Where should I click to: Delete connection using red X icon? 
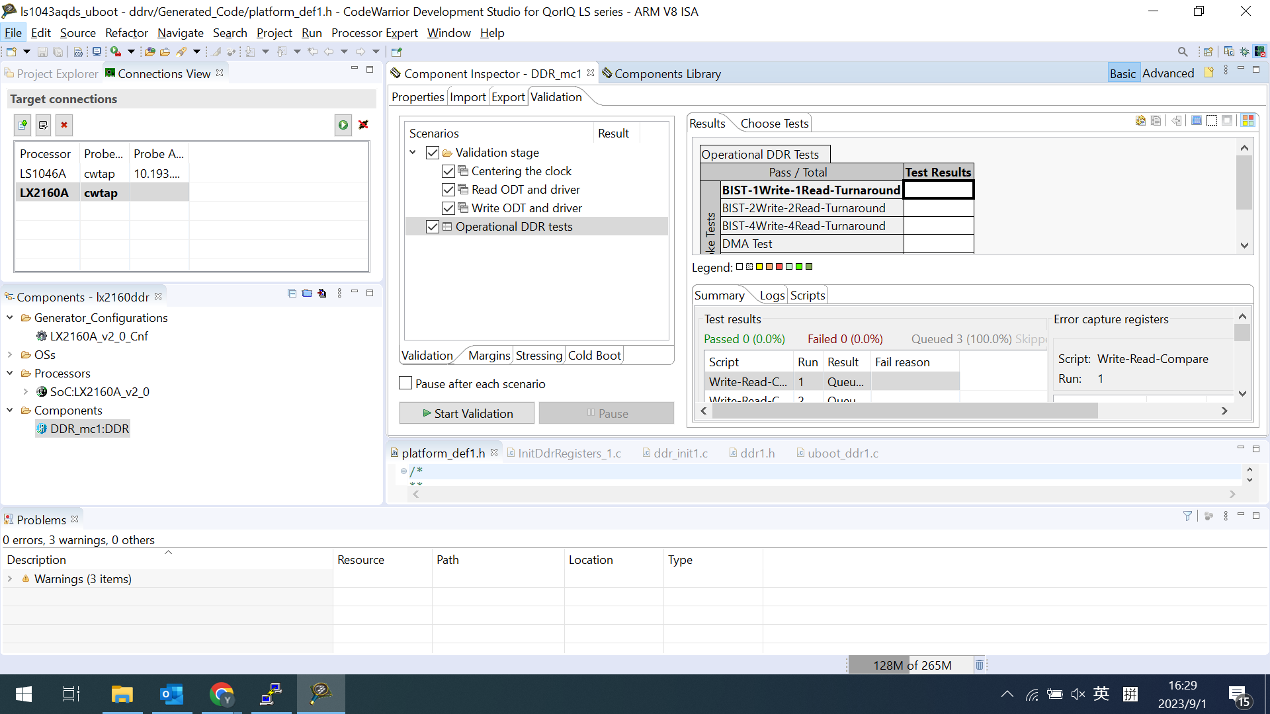coord(64,124)
